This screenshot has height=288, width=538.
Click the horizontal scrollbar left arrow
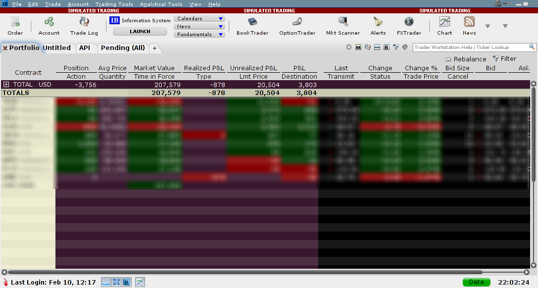(4, 272)
